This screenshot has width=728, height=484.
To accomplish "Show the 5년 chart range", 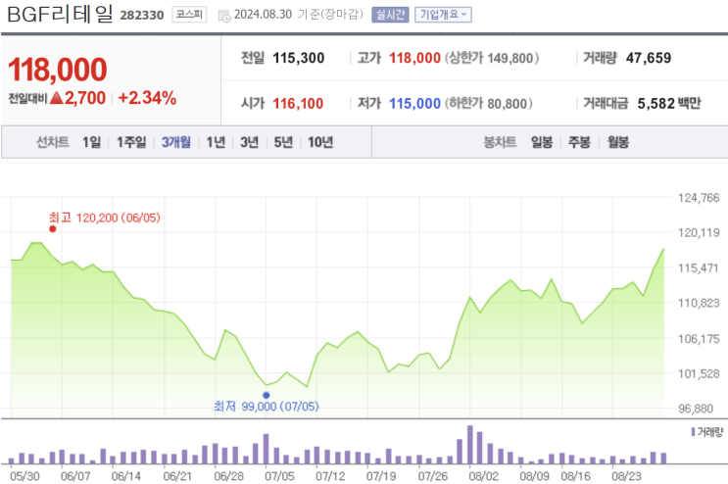I will click(x=283, y=142).
